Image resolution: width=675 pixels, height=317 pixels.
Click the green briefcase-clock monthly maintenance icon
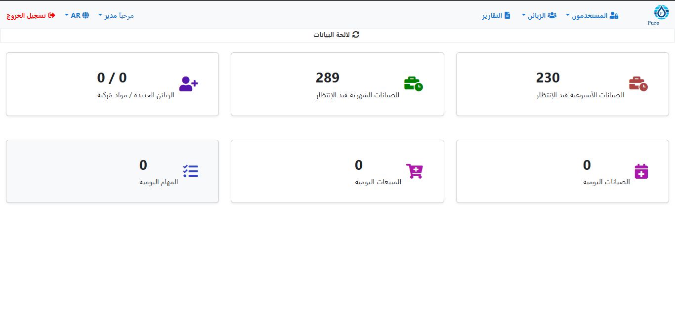point(413,84)
